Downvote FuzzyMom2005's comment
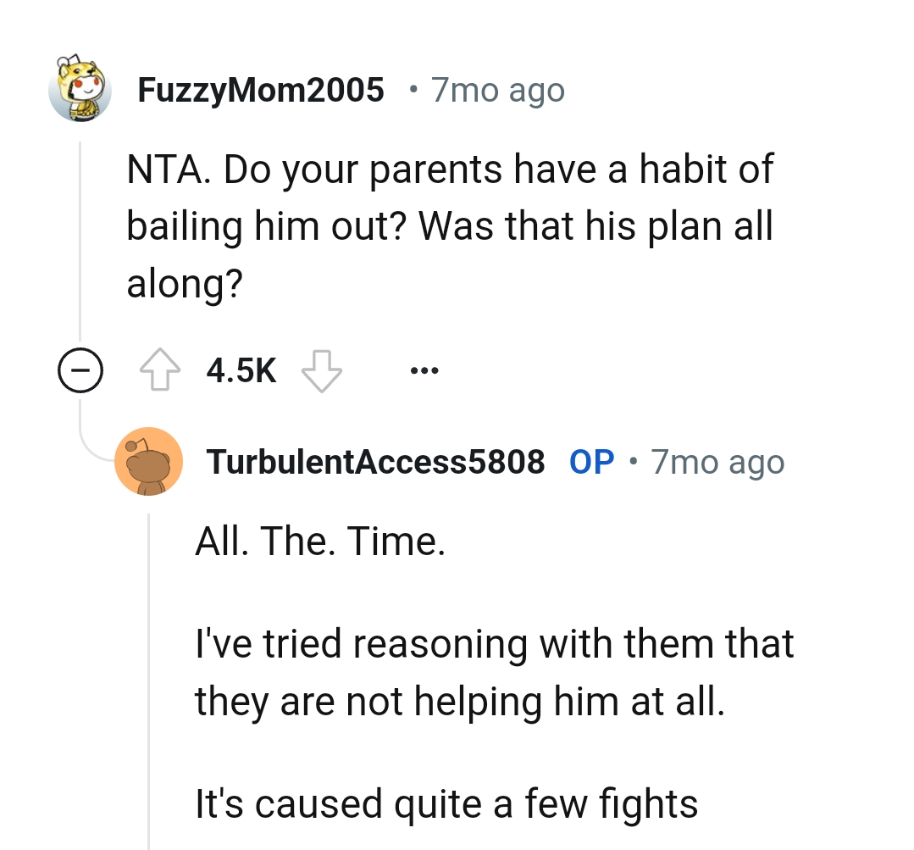 (322, 369)
